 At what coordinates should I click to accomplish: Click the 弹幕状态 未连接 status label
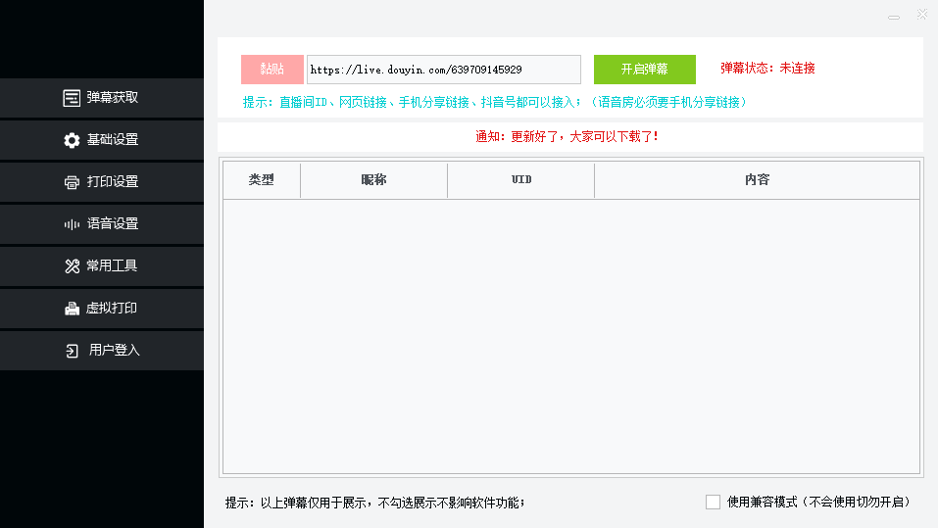click(767, 69)
